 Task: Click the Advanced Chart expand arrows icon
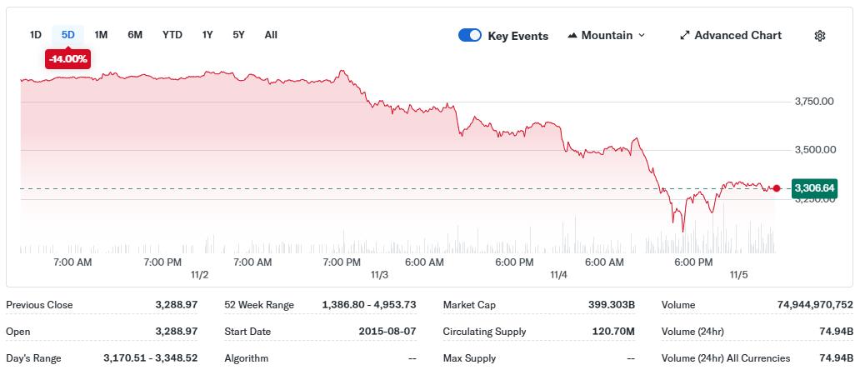tap(685, 36)
